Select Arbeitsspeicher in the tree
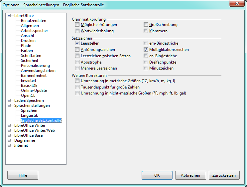 [x=34, y=31]
